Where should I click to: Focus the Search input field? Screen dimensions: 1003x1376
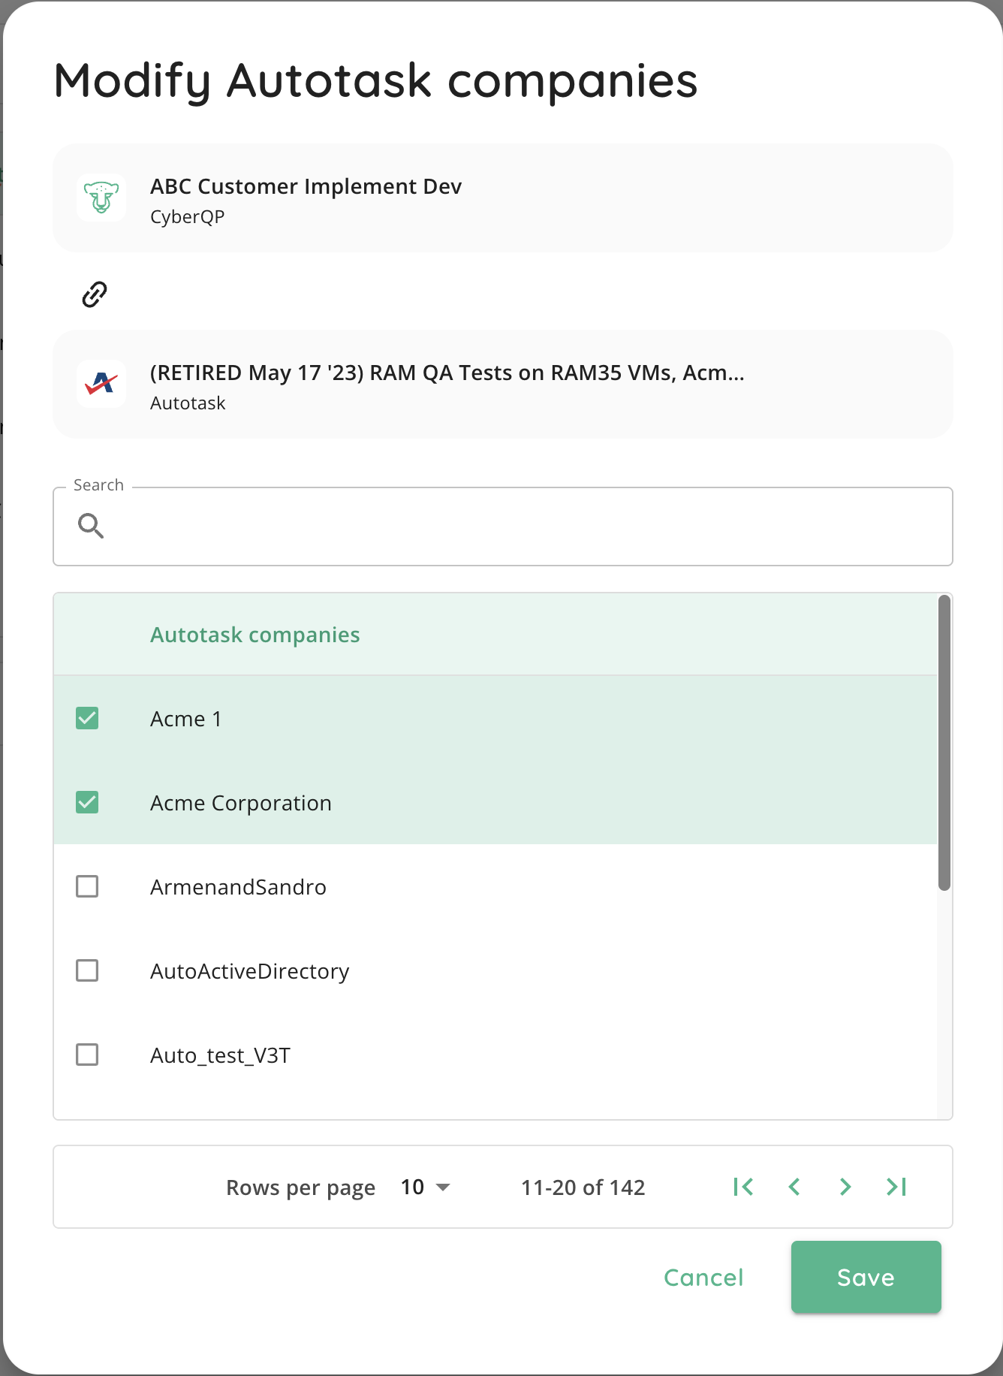click(x=503, y=526)
